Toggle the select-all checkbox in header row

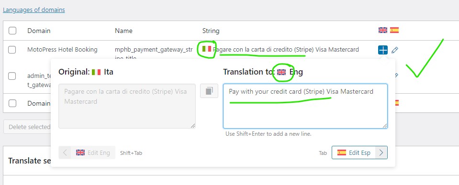point(12,31)
